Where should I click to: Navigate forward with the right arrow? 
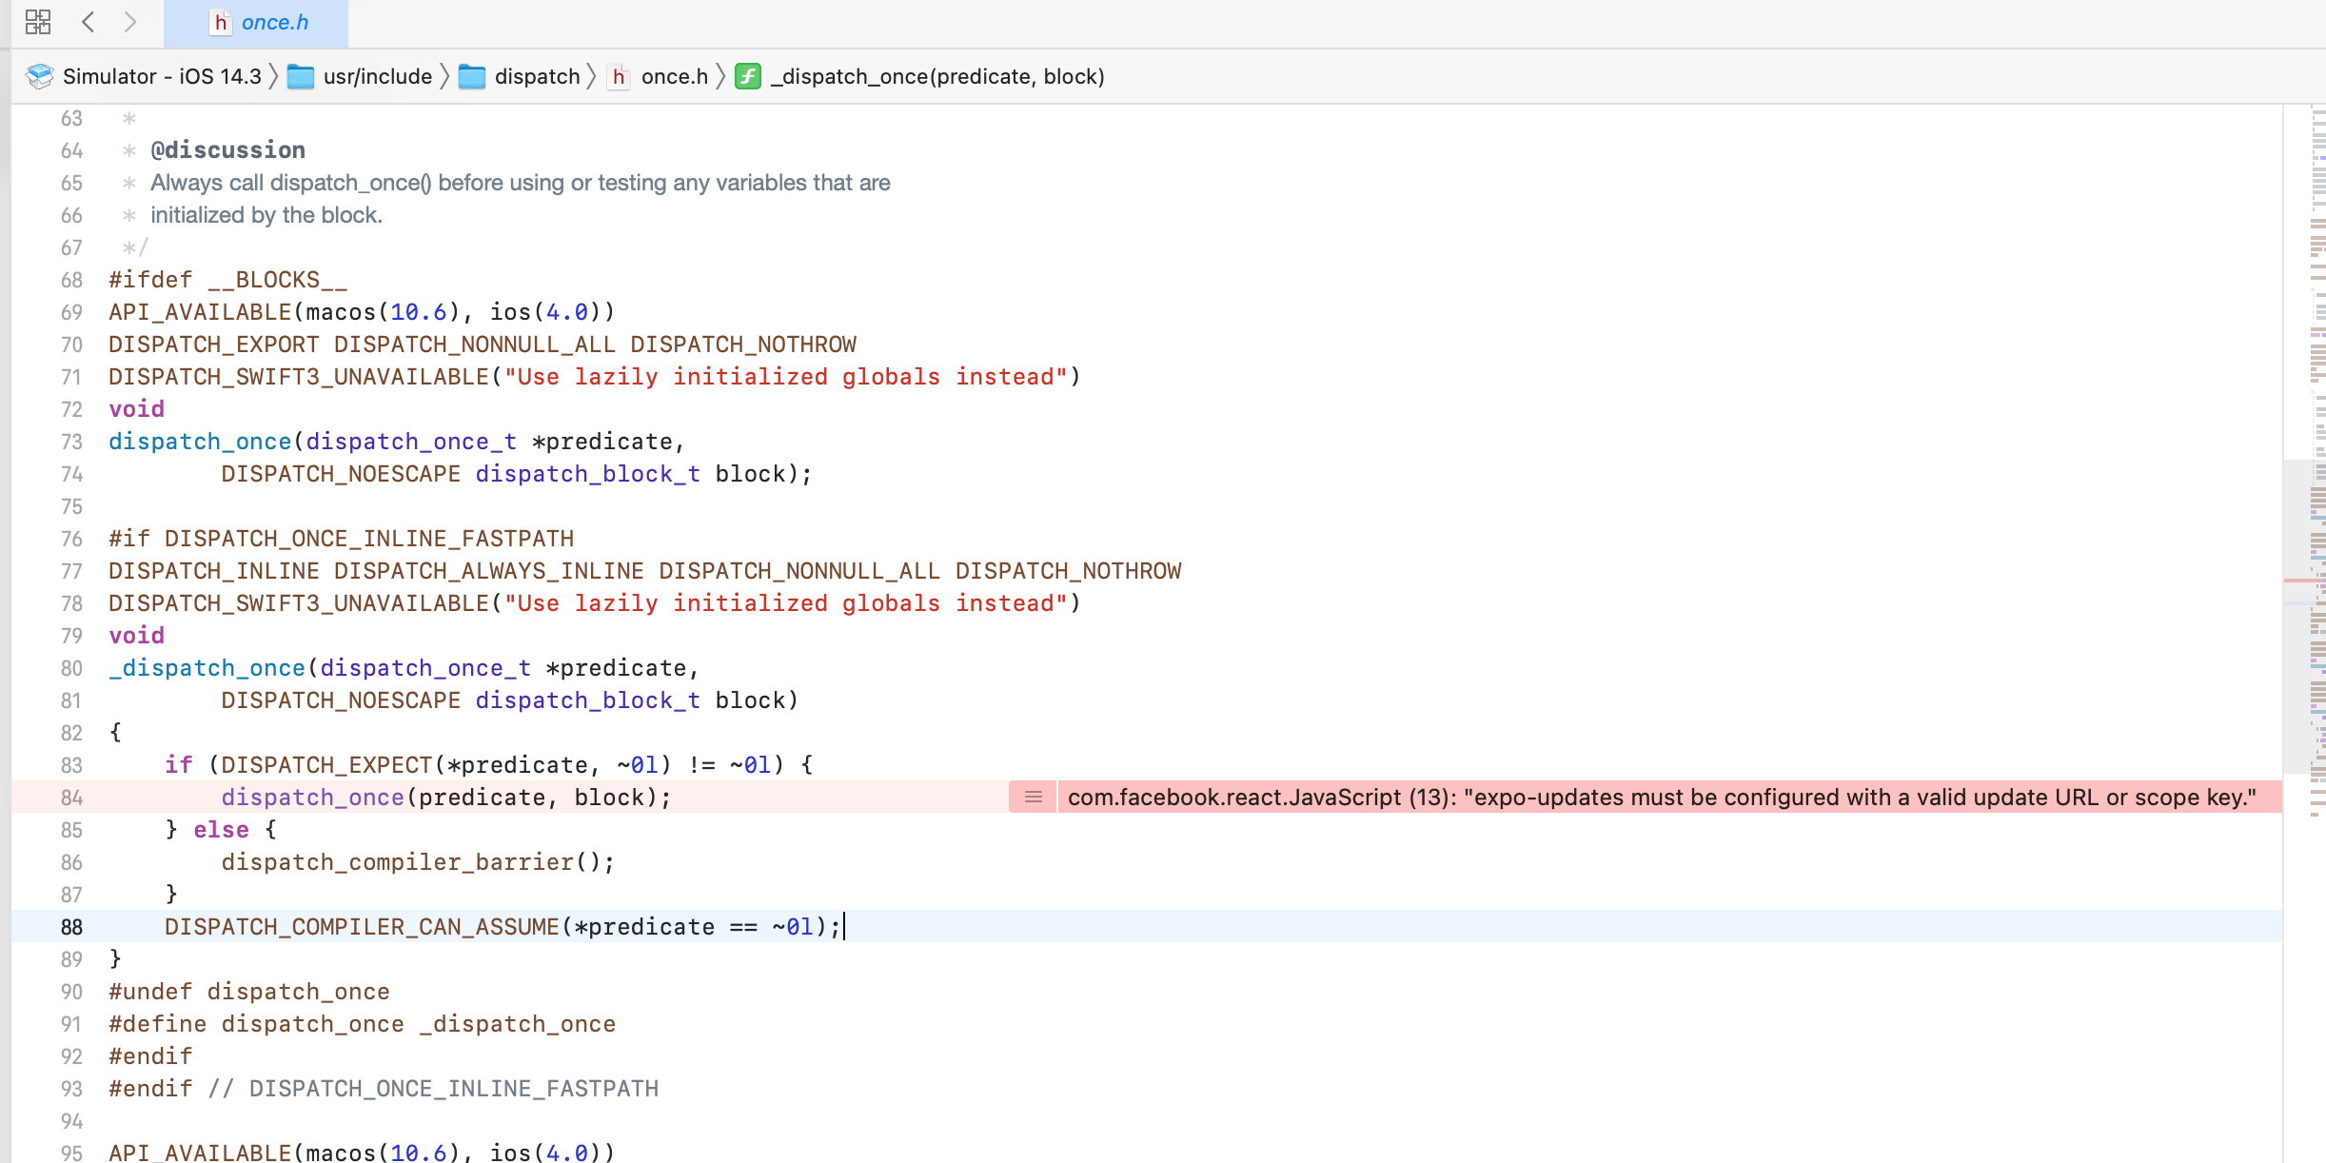tap(130, 21)
